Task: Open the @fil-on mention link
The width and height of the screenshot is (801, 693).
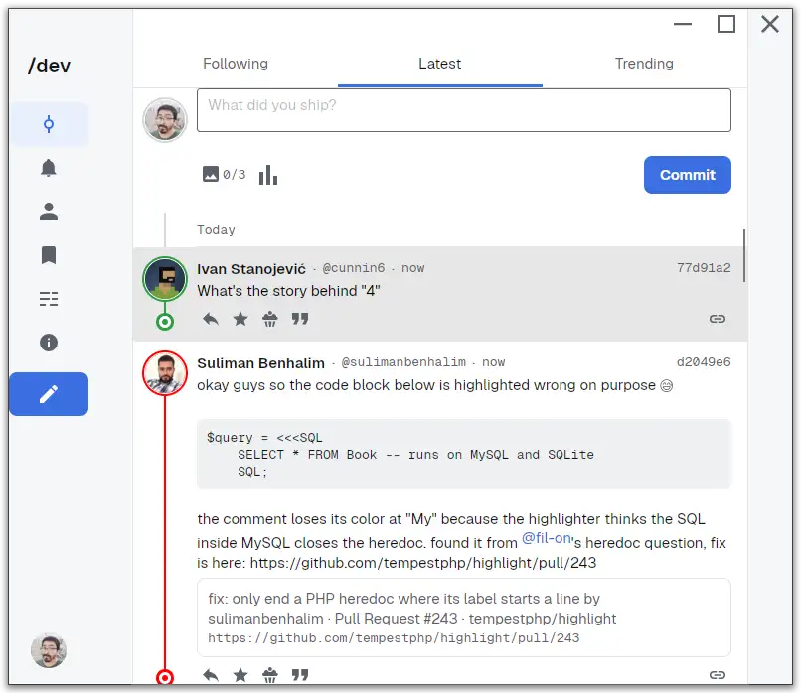Action: click(x=546, y=538)
